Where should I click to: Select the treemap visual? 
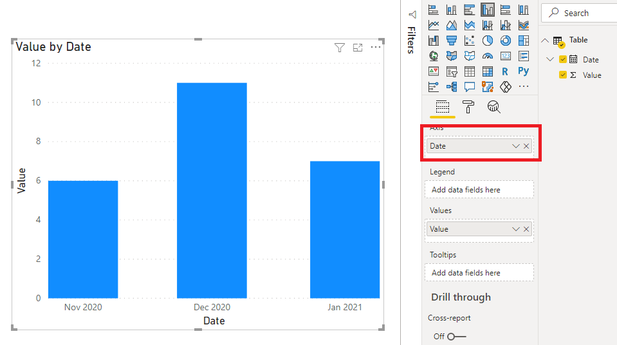[523, 41]
